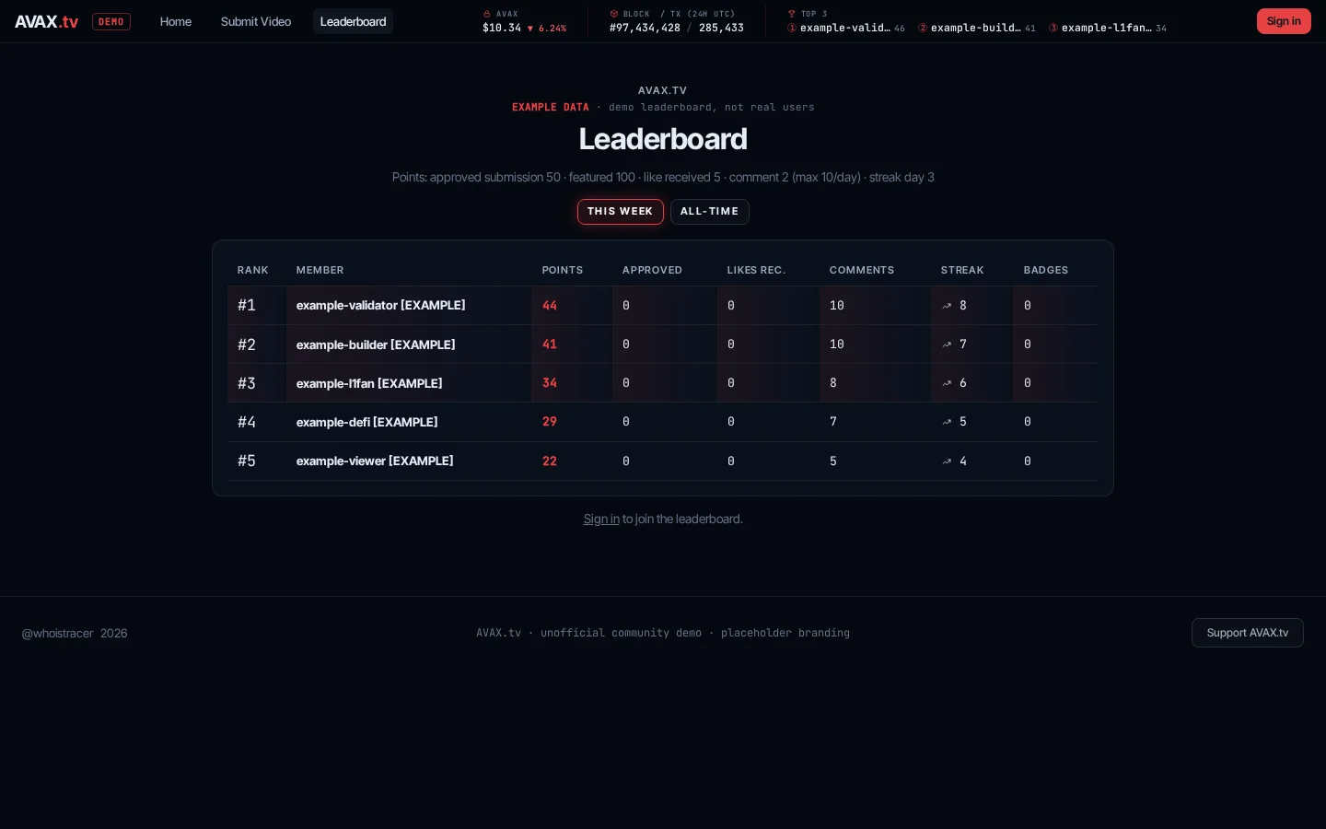
Task: Click the rank #4 cell
Action: [247, 422]
